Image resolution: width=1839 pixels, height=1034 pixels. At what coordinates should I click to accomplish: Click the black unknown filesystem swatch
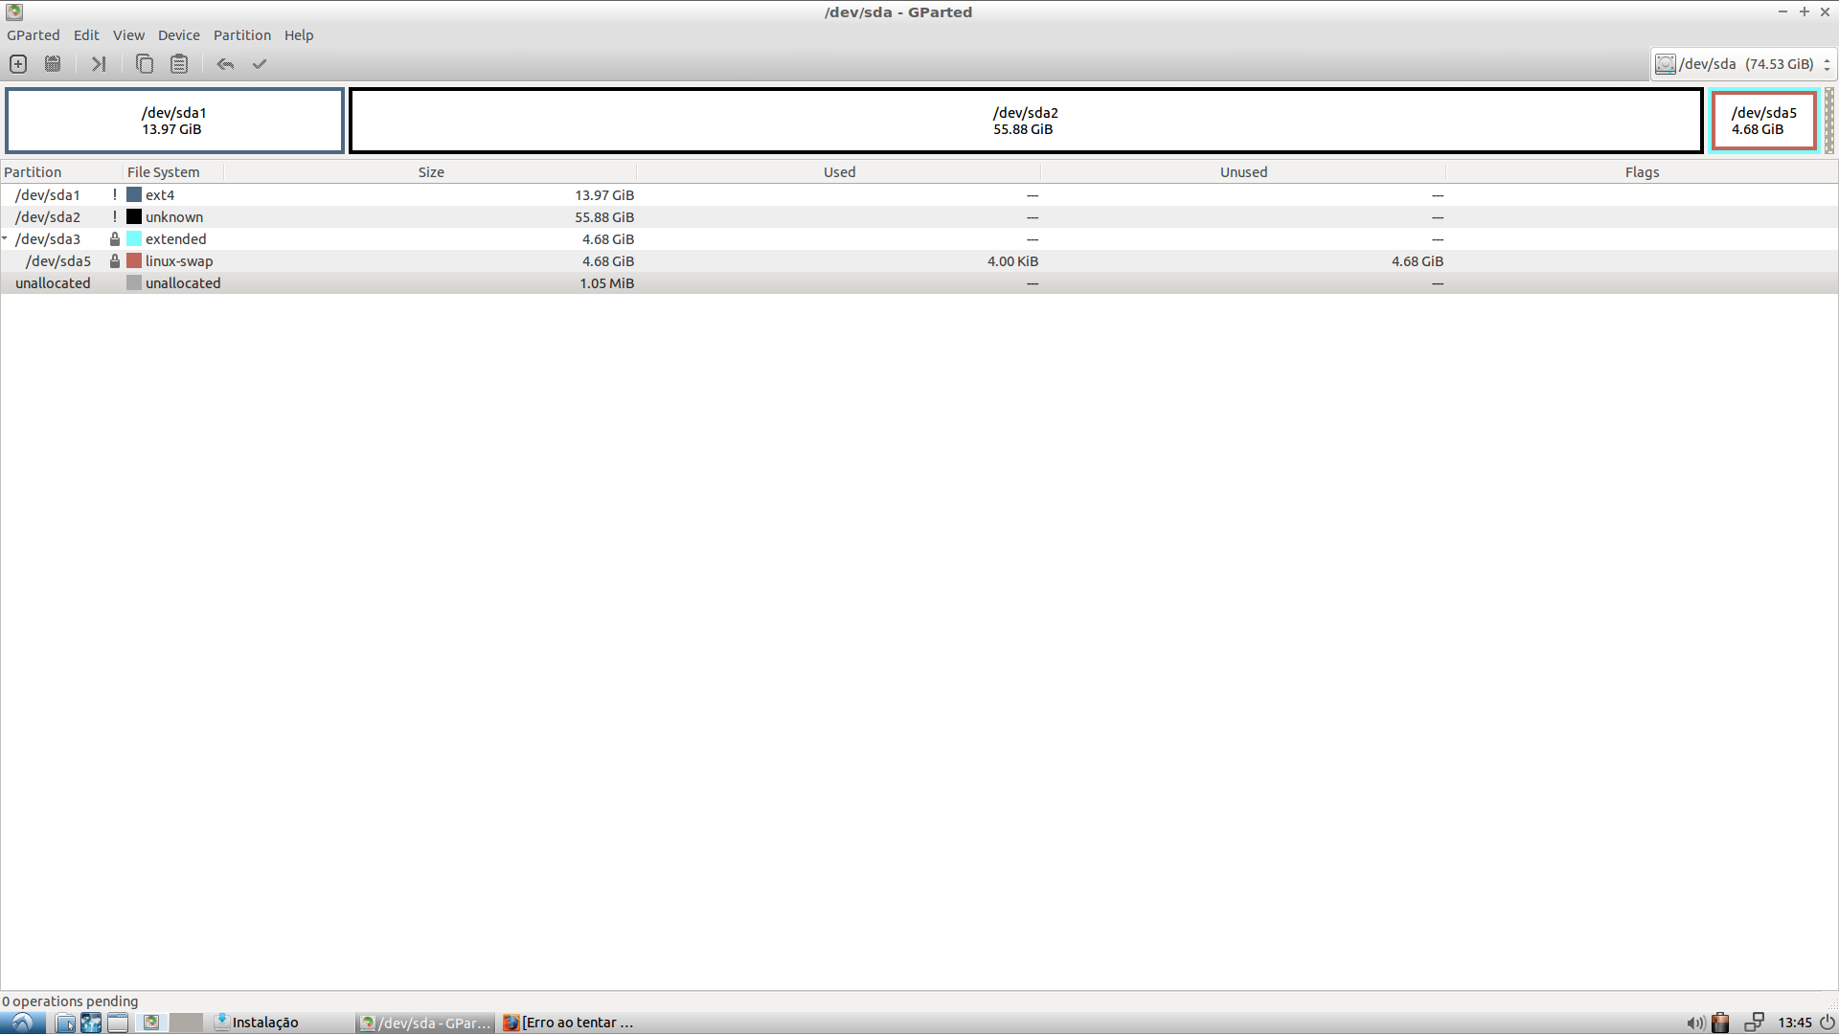point(134,217)
